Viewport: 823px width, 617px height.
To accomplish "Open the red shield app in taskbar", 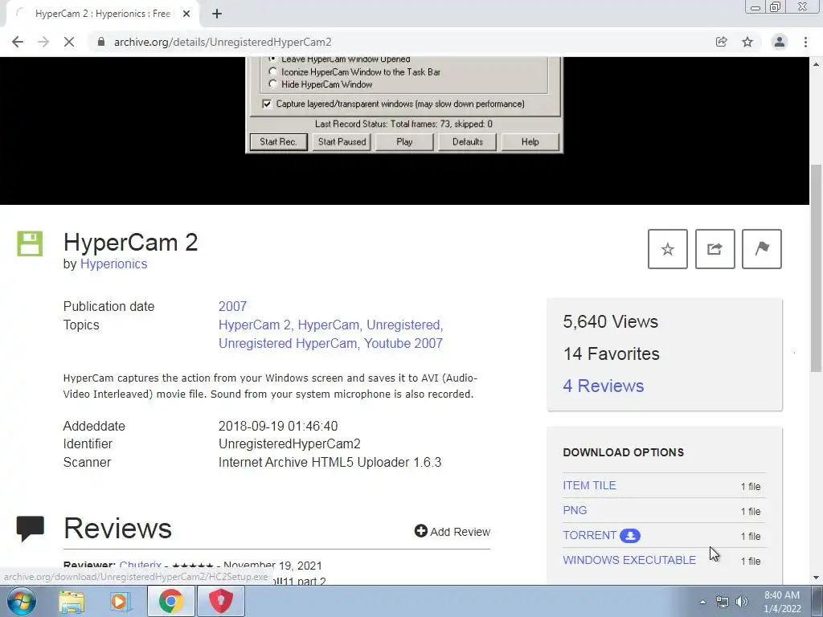I will [x=221, y=601].
